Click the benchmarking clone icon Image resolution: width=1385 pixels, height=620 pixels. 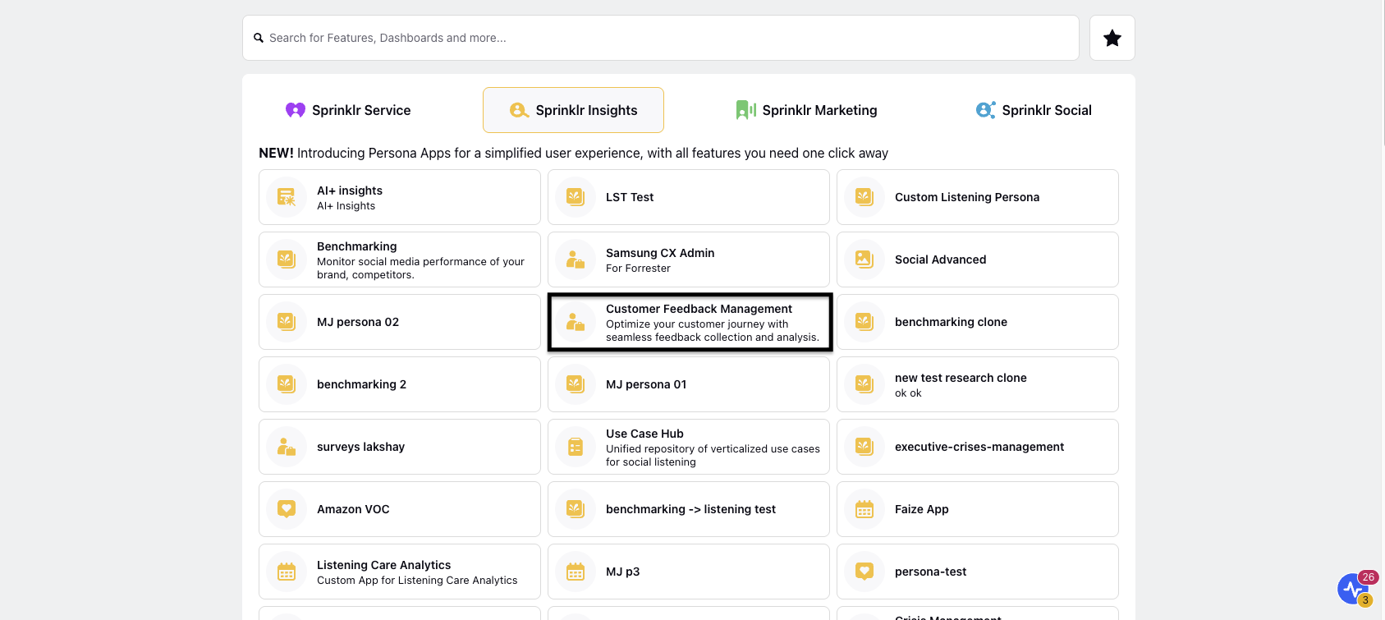pos(864,322)
